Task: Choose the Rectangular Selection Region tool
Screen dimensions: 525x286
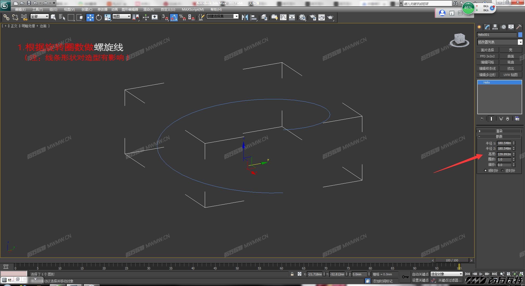Action: [x=71, y=17]
